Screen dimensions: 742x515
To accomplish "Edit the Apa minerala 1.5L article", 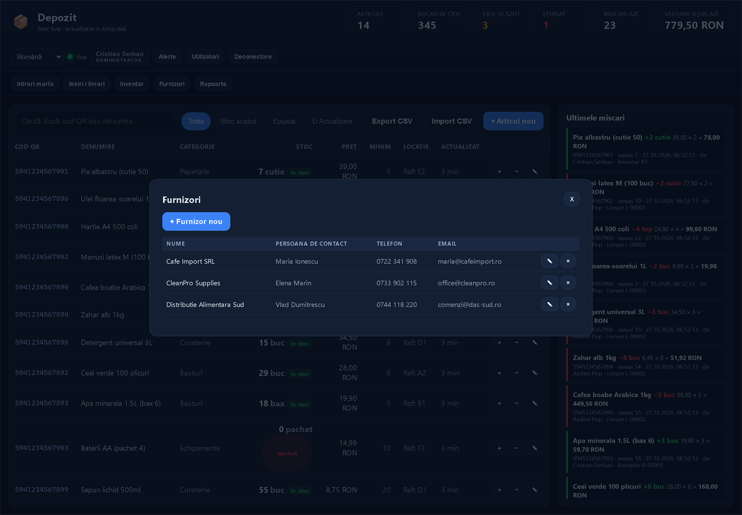I will (x=535, y=403).
